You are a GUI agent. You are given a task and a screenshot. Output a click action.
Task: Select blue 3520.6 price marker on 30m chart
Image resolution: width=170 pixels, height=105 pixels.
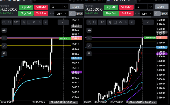(76, 58)
